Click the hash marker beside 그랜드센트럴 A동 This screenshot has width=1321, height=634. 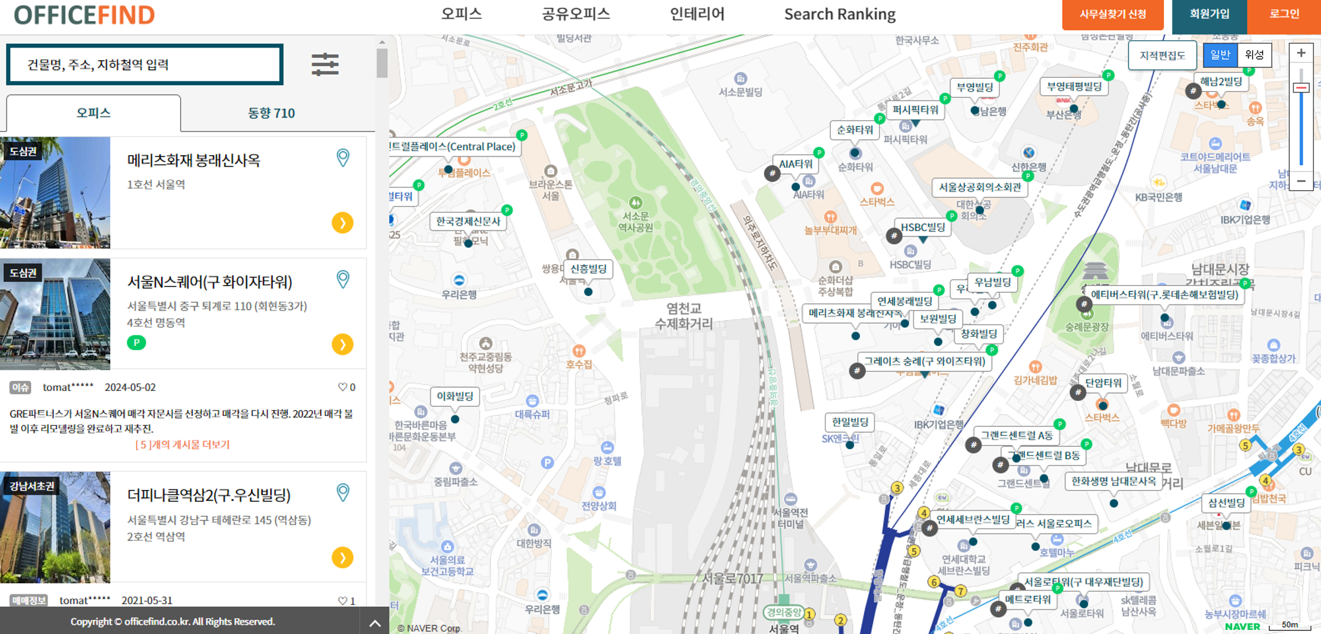(x=973, y=445)
